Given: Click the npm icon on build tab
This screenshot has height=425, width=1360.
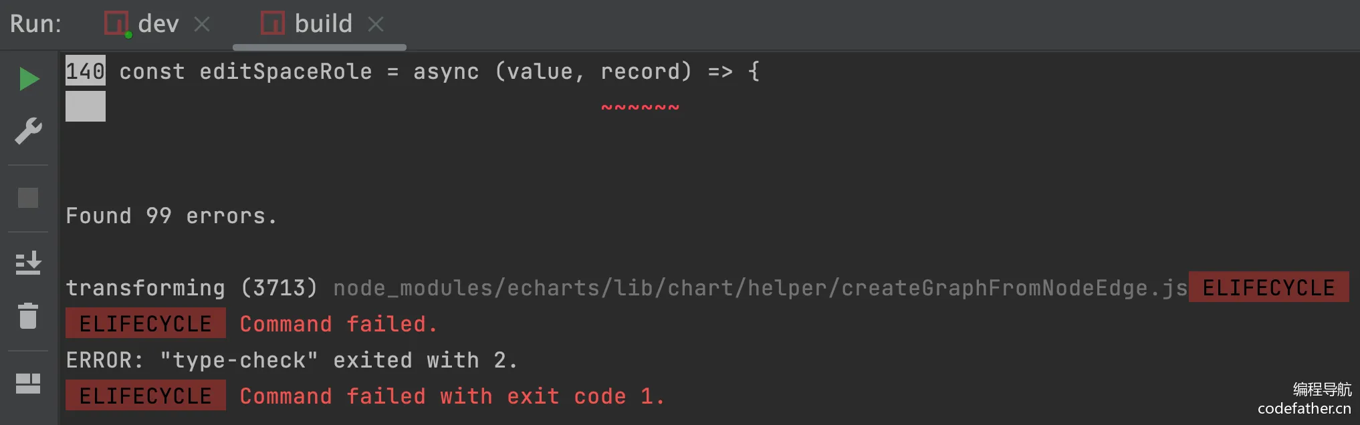Looking at the screenshot, I should click(272, 23).
